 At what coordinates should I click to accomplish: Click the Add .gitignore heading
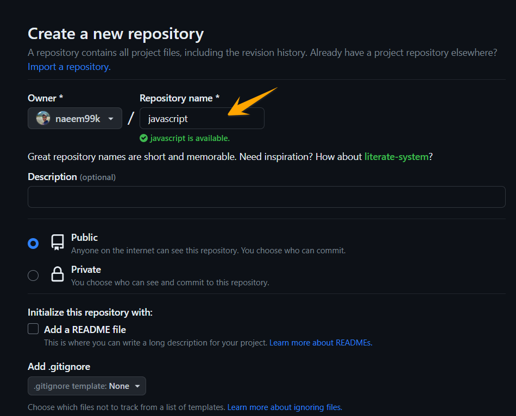point(59,367)
